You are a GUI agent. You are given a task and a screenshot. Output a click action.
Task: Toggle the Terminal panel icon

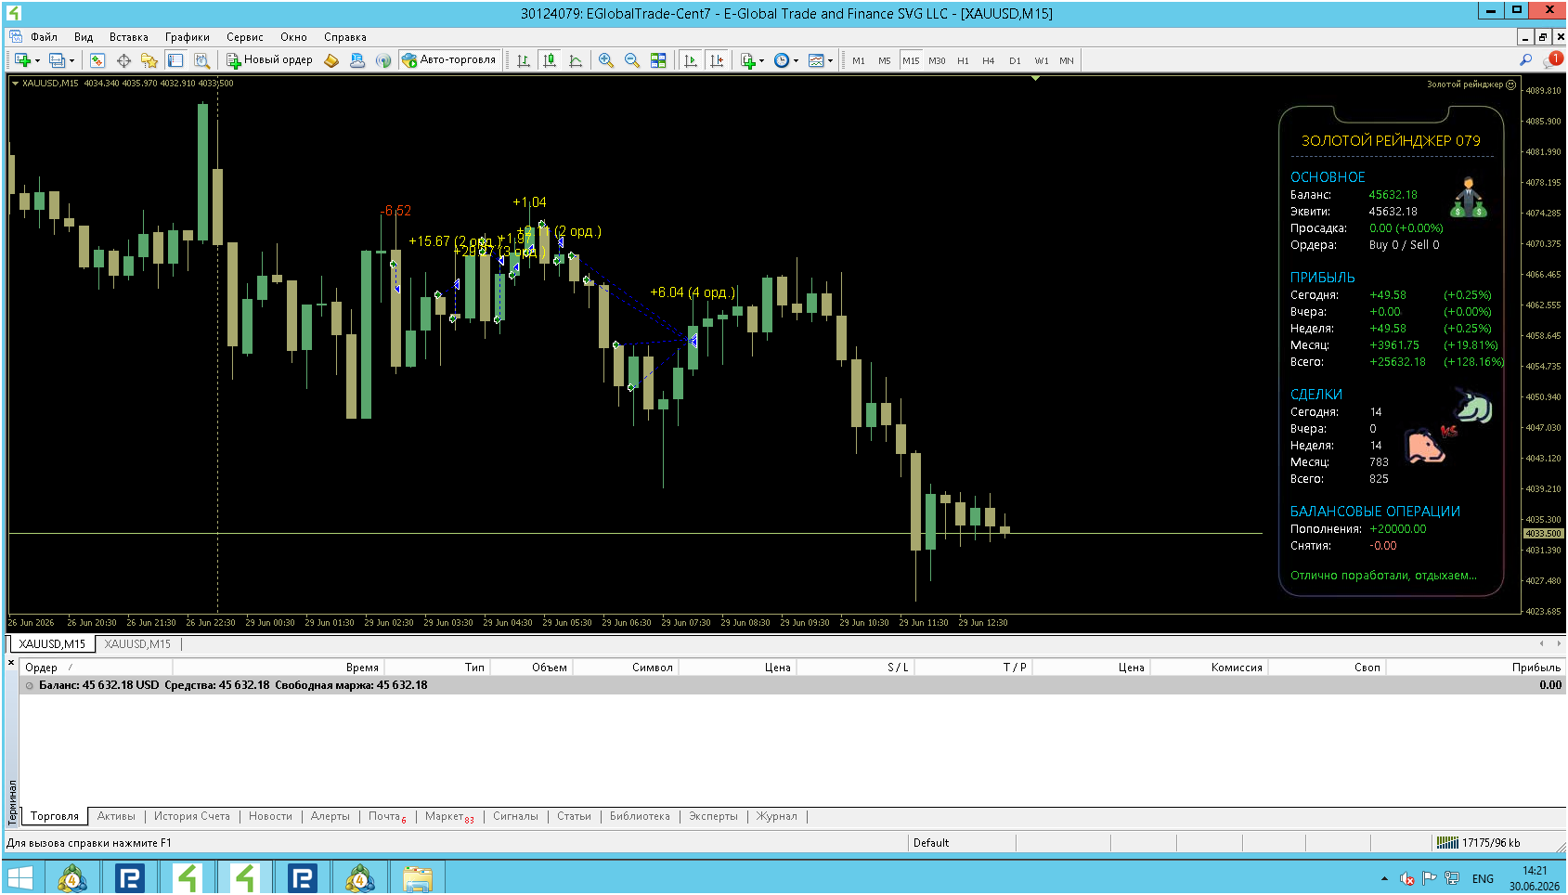pos(175,60)
